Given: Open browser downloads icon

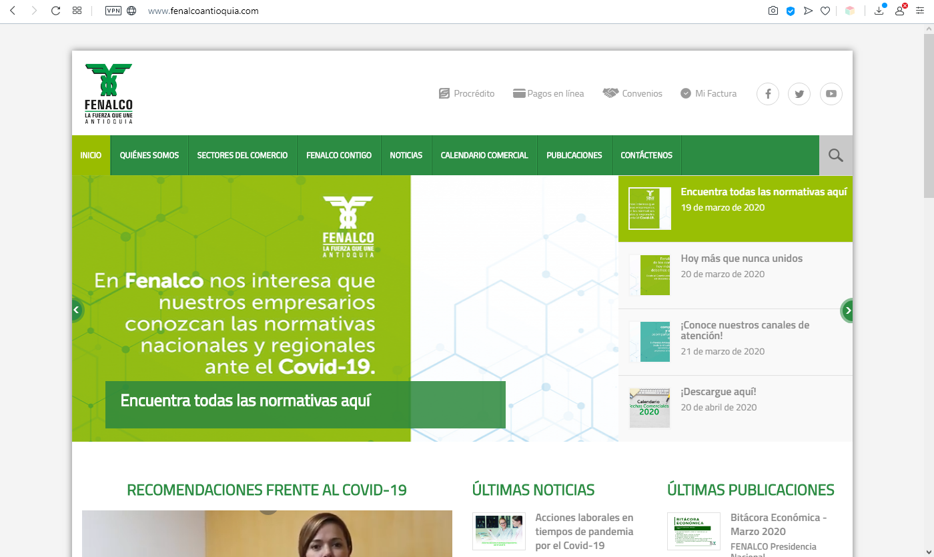Looking at the screenshot, I should coord(879,11).
